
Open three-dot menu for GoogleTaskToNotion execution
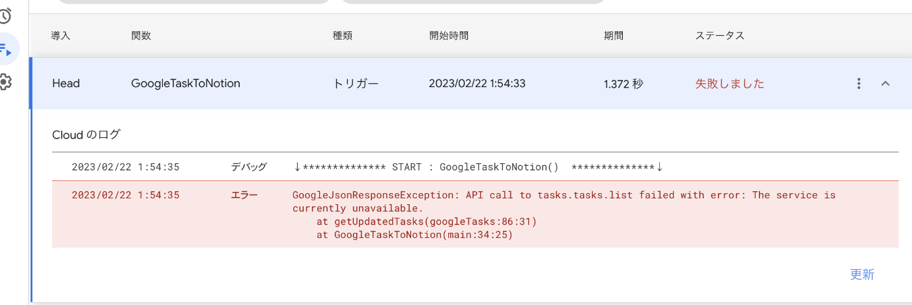coord(859,83)
